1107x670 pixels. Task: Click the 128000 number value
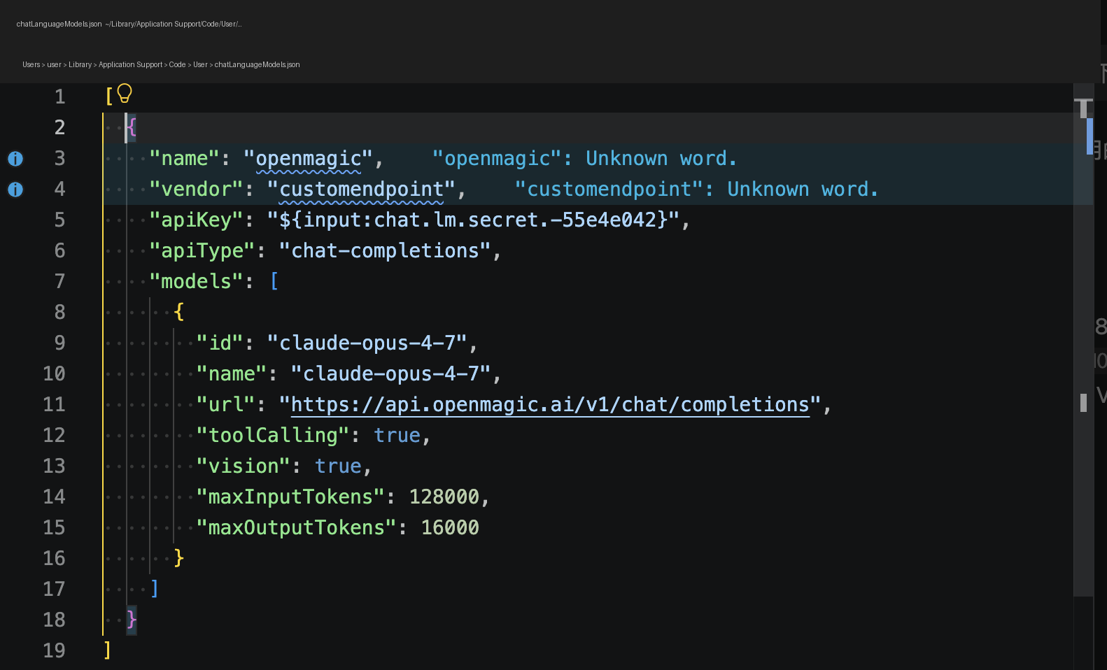pos(444,497)
